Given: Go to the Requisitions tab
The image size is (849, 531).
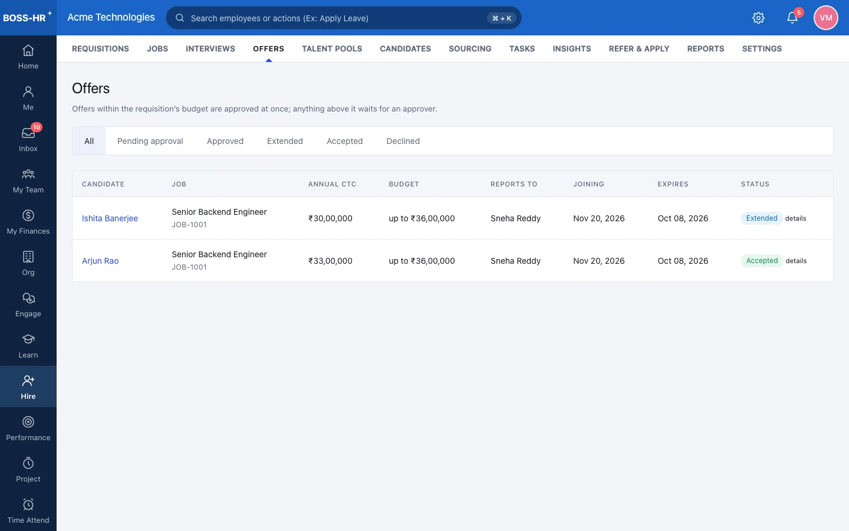Looking at the screenshot, I should click(x=100, y=49).
